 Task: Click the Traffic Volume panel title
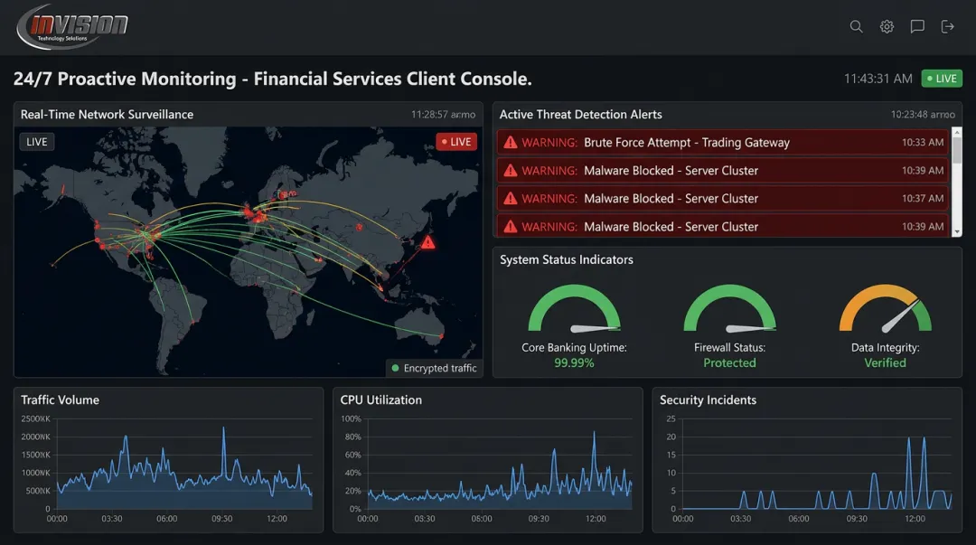60,399
